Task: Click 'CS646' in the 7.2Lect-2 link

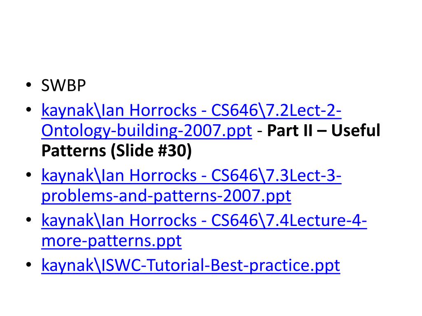Action: coord(234,110)
